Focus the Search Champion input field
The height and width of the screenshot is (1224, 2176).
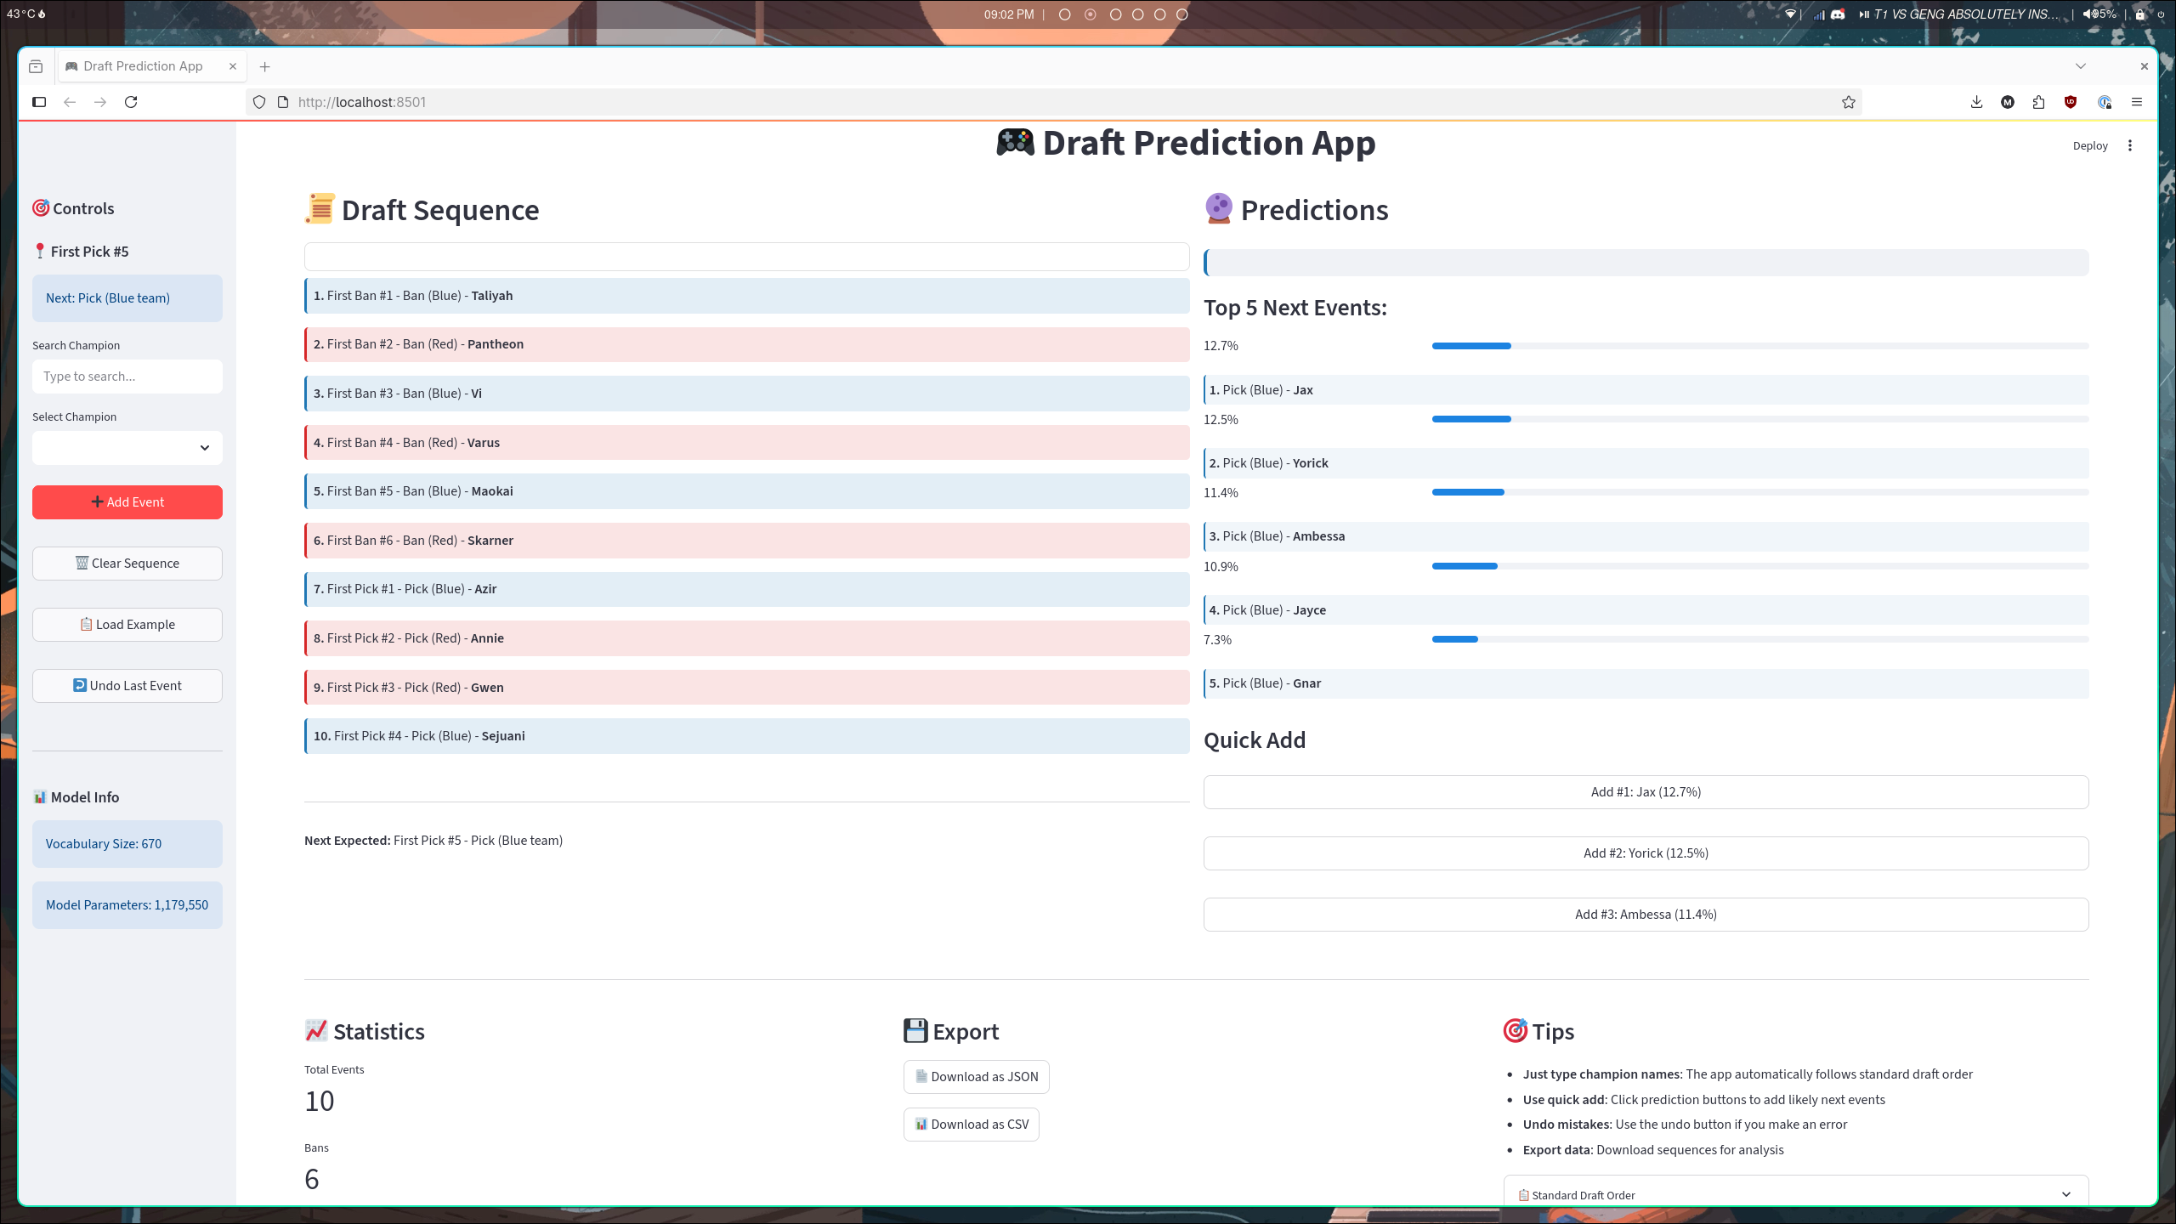pyautogui.click(x=127, y=377)
